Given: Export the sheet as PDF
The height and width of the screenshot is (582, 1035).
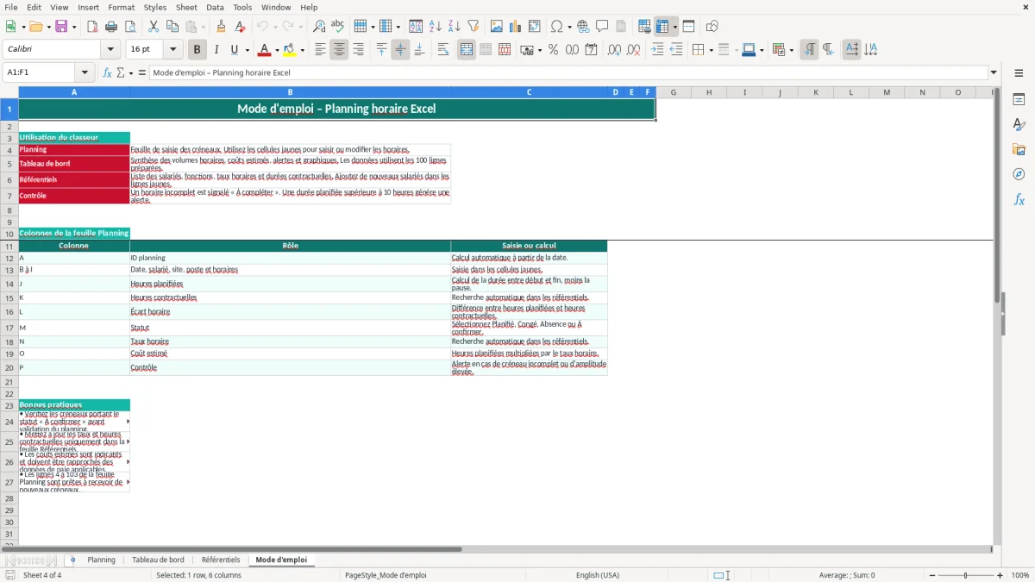Looking at the screenshot, I should click(92, 27).
